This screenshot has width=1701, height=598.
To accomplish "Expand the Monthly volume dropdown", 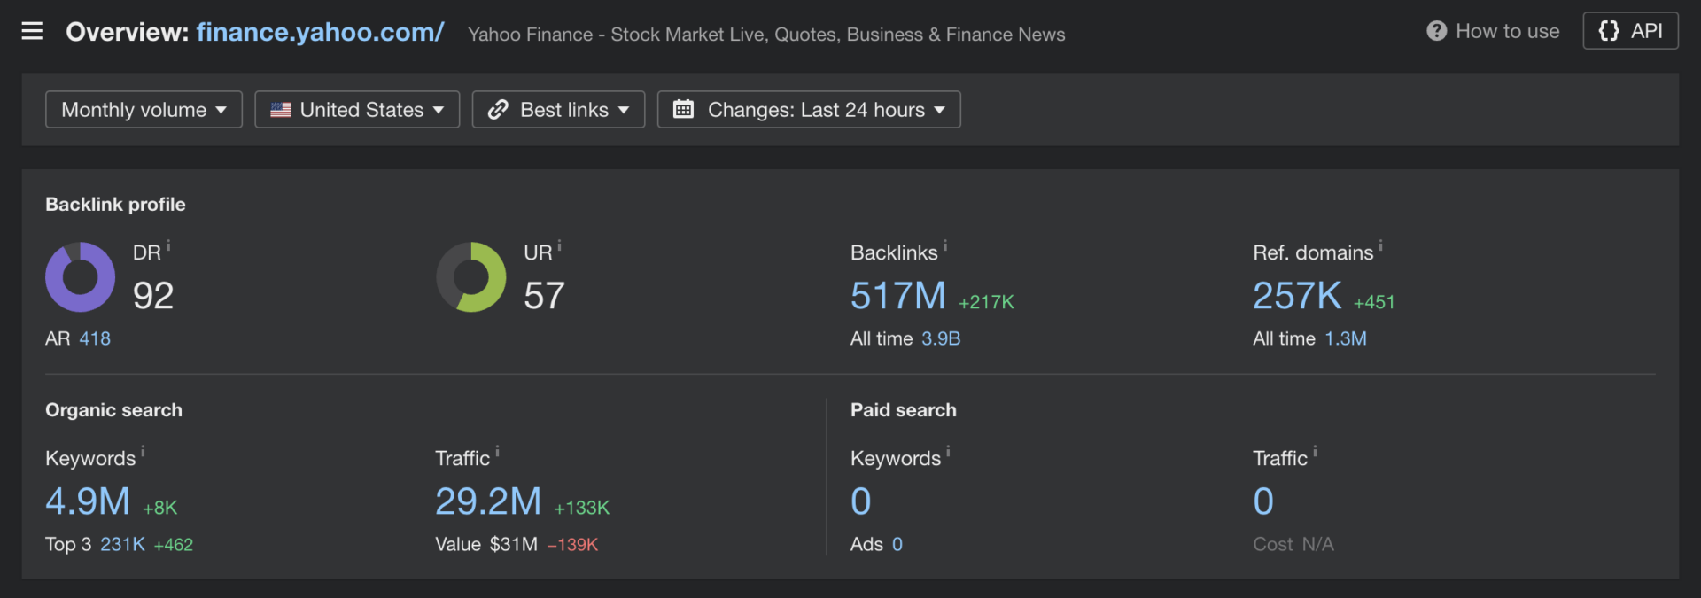I will pos(144,110).
